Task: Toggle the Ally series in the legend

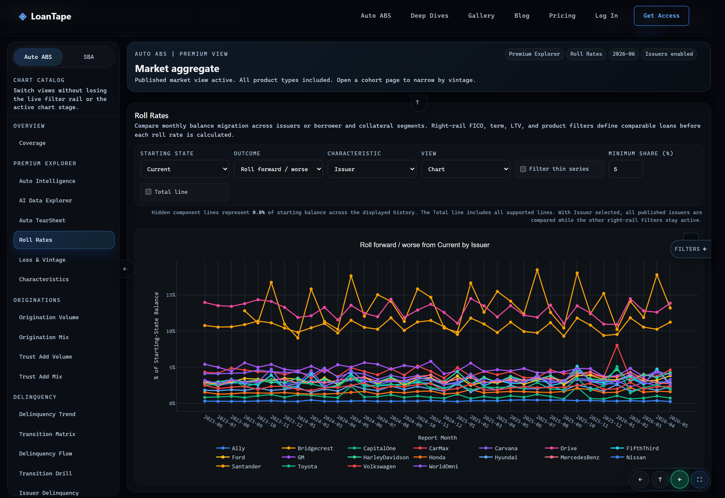Action: 231,449
